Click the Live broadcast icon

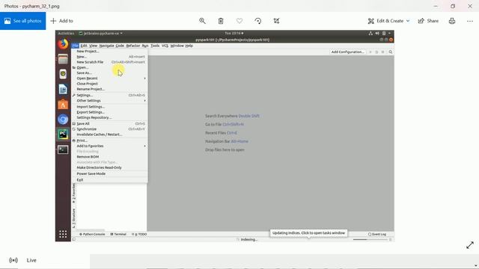coord(13,260)
